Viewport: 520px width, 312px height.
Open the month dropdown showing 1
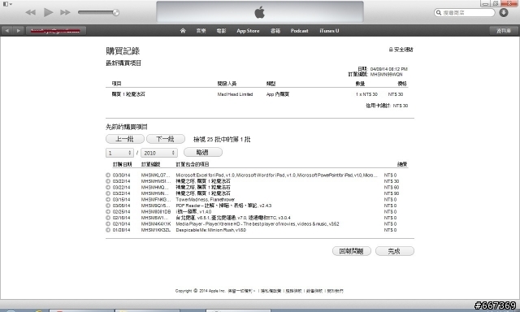[119, 153]
